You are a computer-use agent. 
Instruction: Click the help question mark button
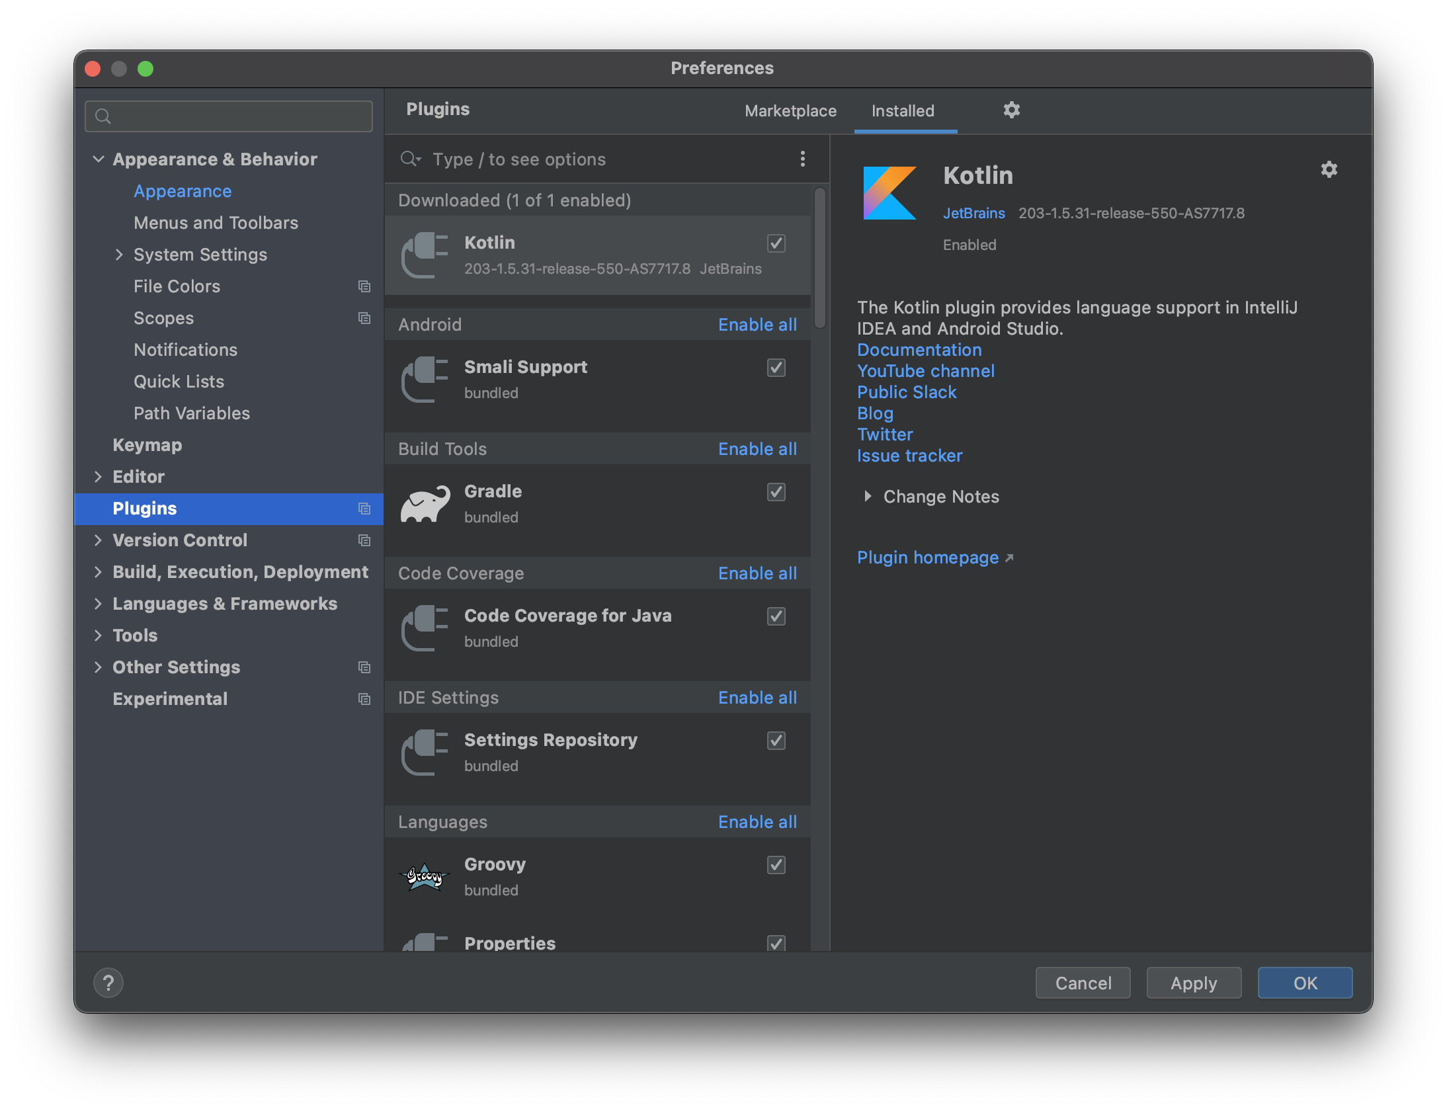point(108,983)
